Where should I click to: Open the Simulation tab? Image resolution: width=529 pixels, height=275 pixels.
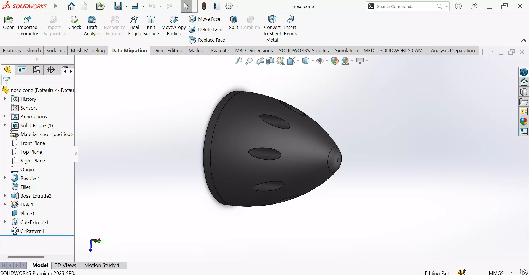346,51
